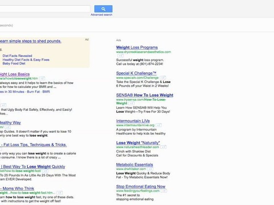Focus the search query input field

45,9
